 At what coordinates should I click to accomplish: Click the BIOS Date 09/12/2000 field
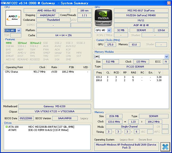pos(26,118)
